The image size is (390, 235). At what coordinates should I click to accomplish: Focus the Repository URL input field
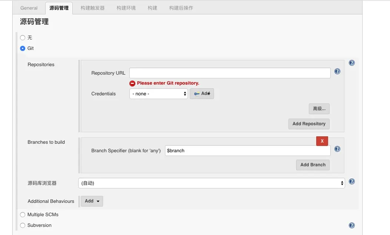tap(230, 73)
